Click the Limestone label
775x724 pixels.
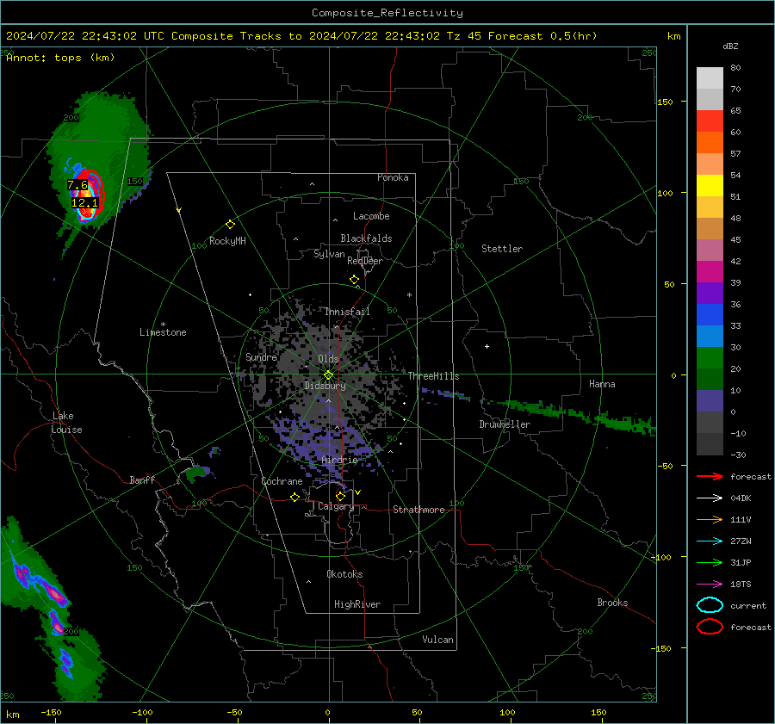(163, 332)
